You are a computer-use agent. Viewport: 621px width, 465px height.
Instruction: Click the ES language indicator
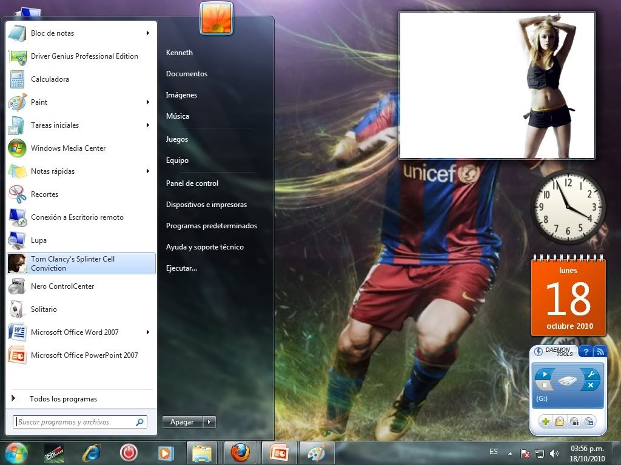pos(494,452)
